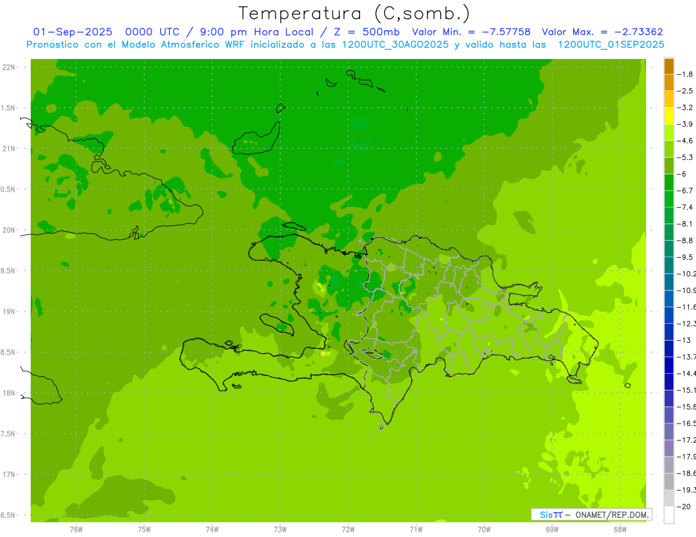Image resolution: width=696 pixels, height=537 pixels.
Task: Click the '-13' colorbar label
Action: 684,340
